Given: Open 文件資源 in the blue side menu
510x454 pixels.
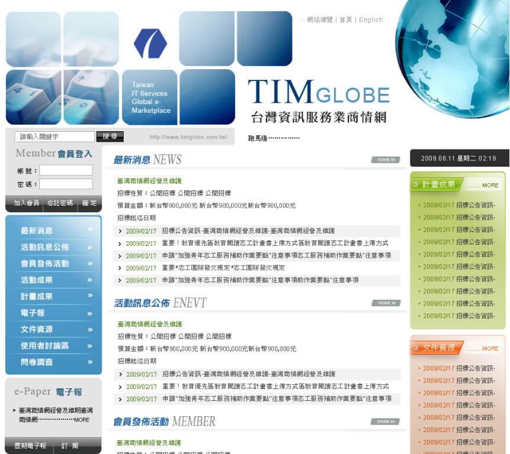Looking at the screenshot, I should click(37, 329).
